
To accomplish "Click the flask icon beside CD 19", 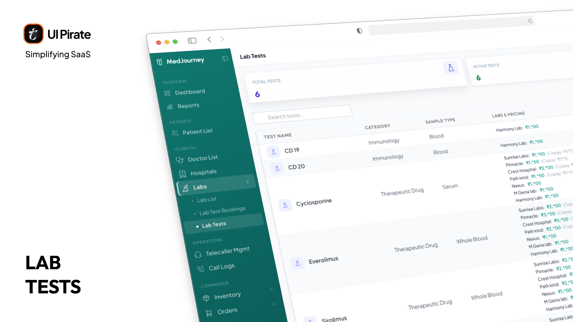I will click(273, 152).
